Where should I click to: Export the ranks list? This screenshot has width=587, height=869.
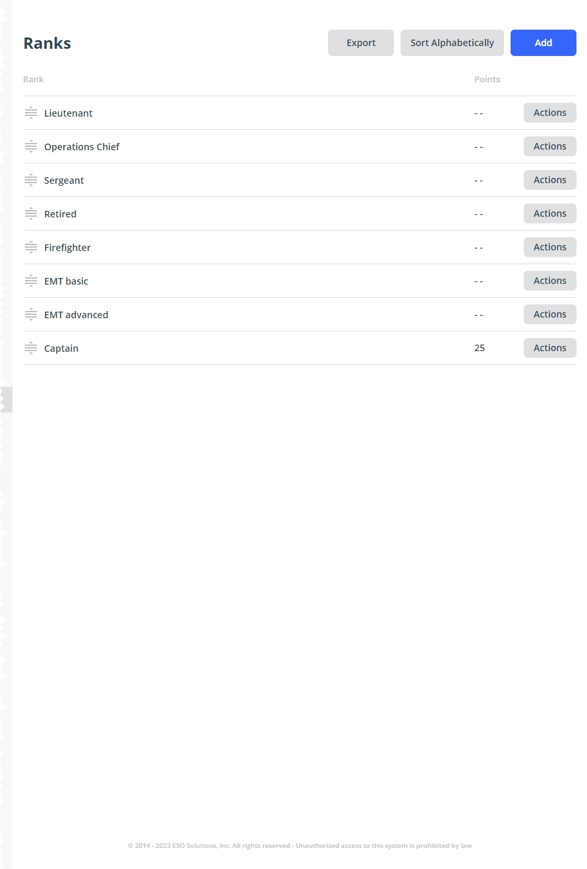361,43
